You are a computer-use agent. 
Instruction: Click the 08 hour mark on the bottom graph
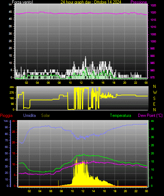click(x=61, y=191)
